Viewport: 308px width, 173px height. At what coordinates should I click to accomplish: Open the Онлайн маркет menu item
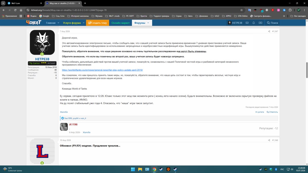click(120, 23)
